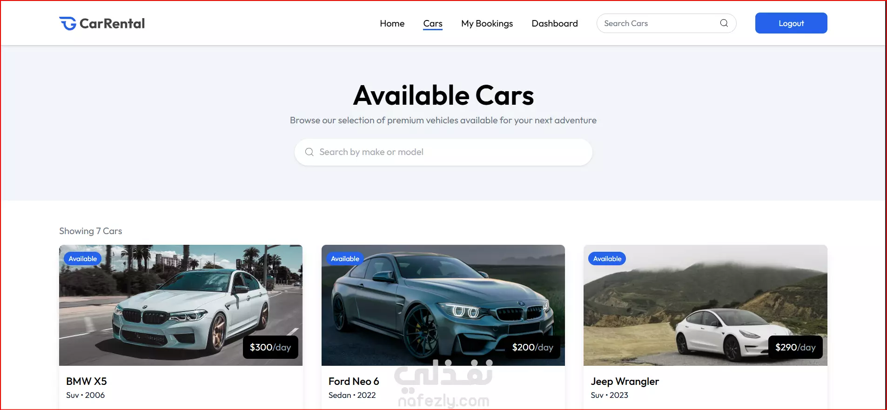
Task: Click the CarRental logo icon
Action: 67,23
